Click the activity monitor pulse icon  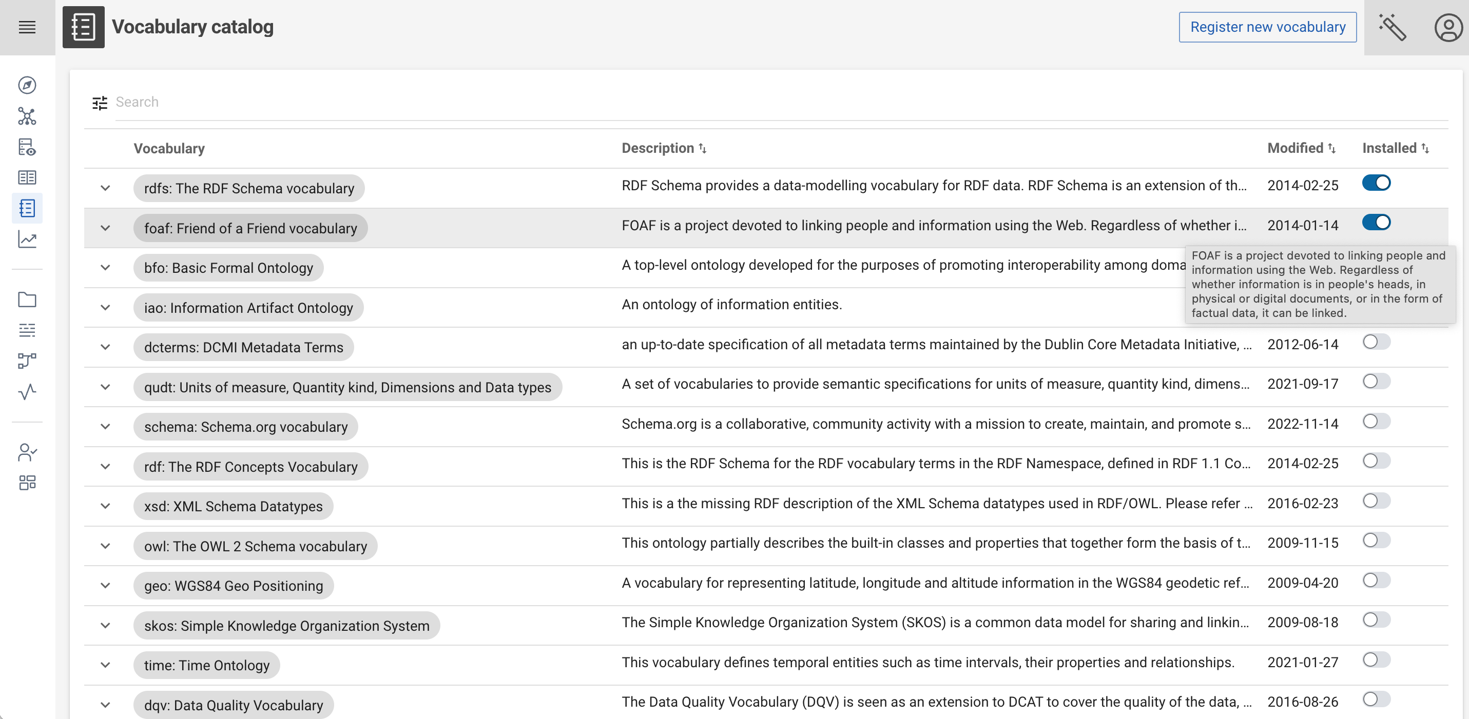coord(27,391)
